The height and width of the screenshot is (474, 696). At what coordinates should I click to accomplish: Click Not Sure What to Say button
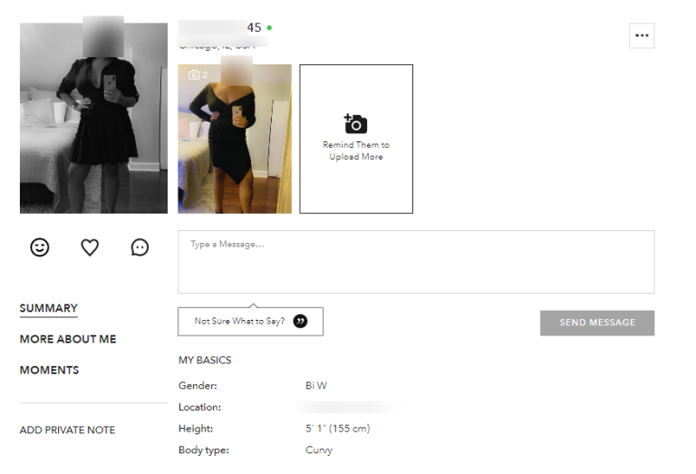(x=250, y=322)
